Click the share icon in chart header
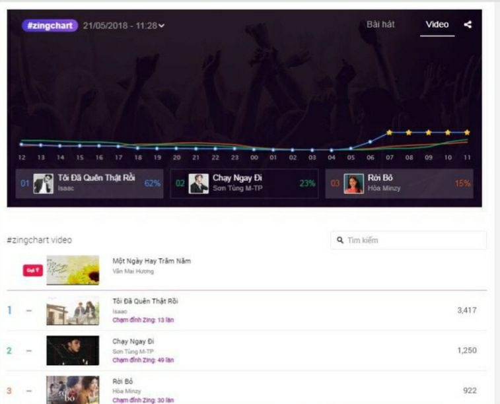The width and height of the screenshot is (500, 404). click(468, 24)
